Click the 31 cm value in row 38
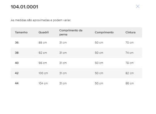The image size is (156, 114). point(63,53)
